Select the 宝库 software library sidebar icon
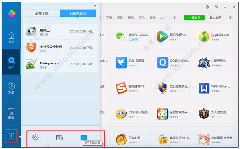 click(11, 63)
